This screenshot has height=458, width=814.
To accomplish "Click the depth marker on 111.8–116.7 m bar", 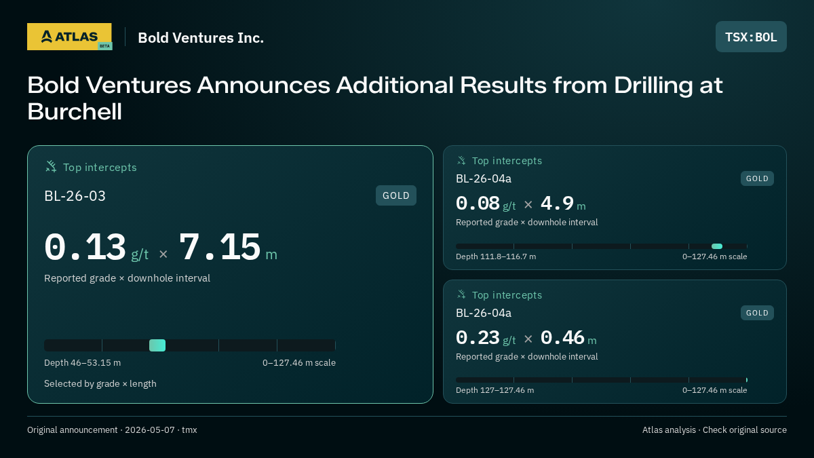I will (717, 246).
